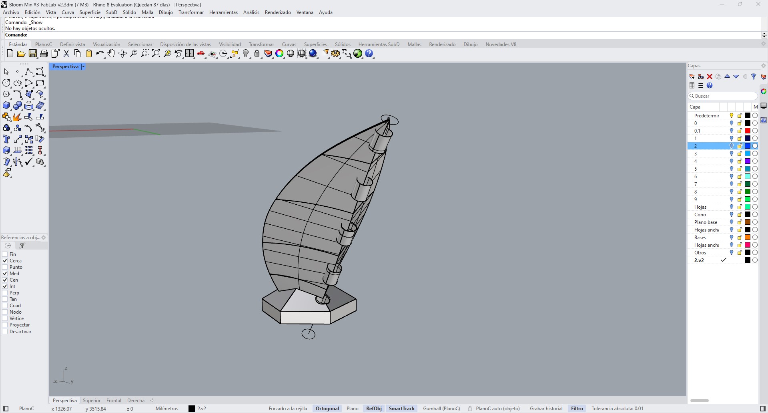The width and height of the screenshot is (768, 413).
Task: Click the Print icon in the toolbar
Action: [x=44, y=53]
